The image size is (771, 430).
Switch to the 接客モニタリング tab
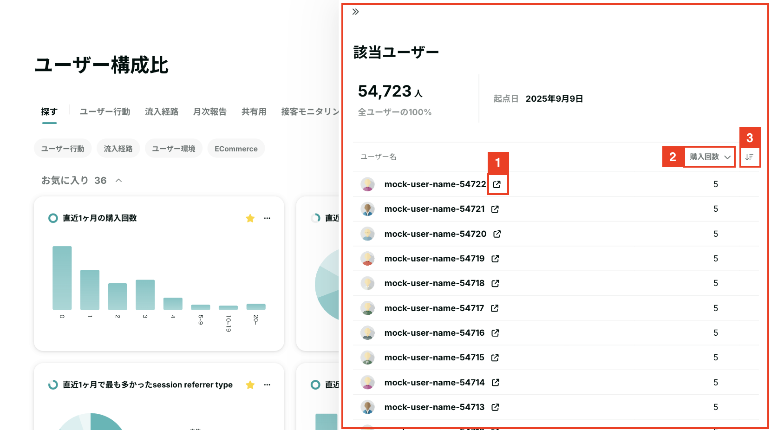point(310,112)
